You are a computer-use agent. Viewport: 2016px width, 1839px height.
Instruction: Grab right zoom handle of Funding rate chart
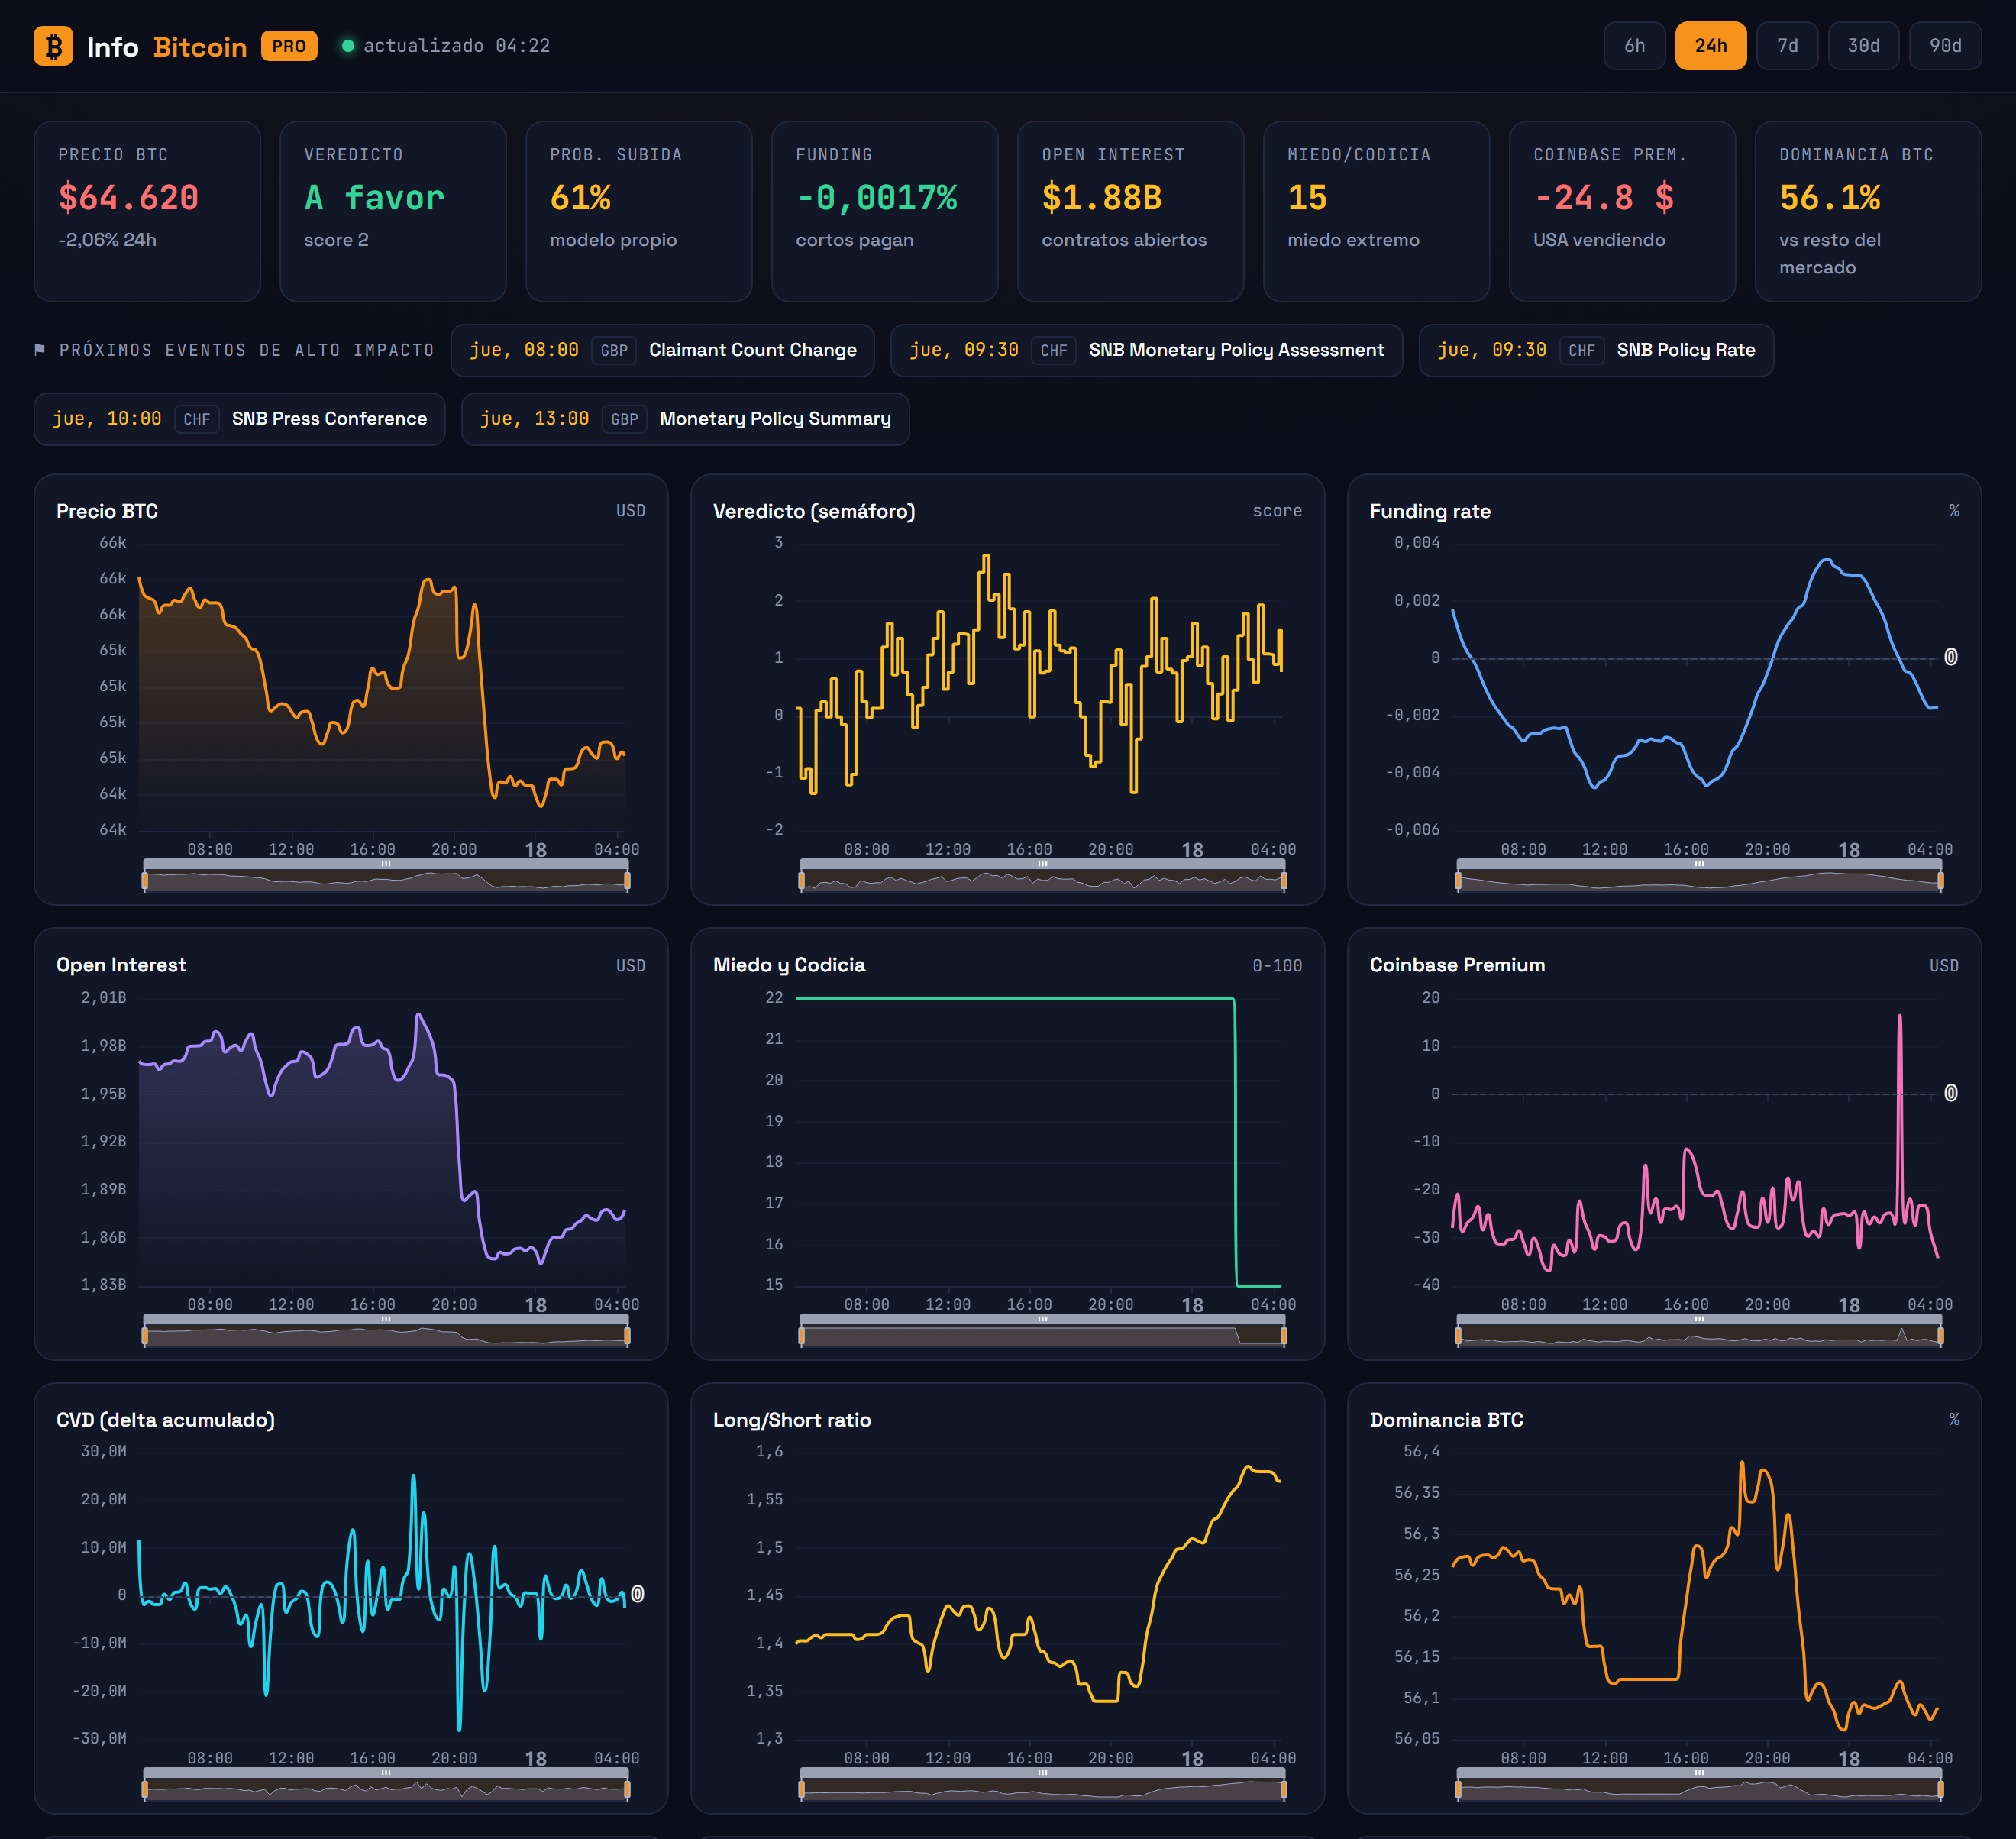[x=1940, y=881]
